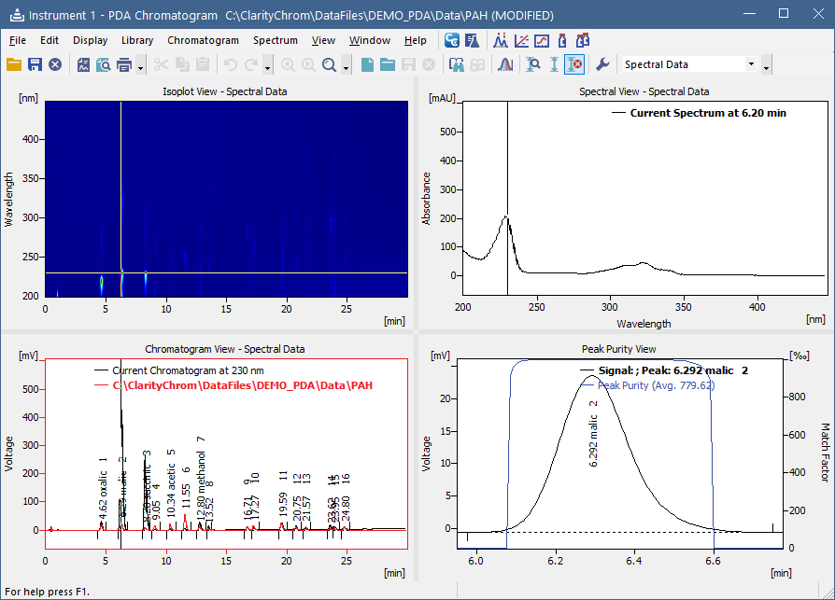This screenshot has height=600, width=835.
Task: Open the Chromatogram menu
Action: click(203, 40)
